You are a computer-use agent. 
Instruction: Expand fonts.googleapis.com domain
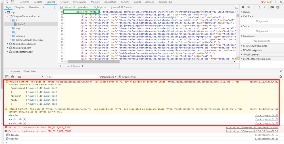tap(8, 44)
